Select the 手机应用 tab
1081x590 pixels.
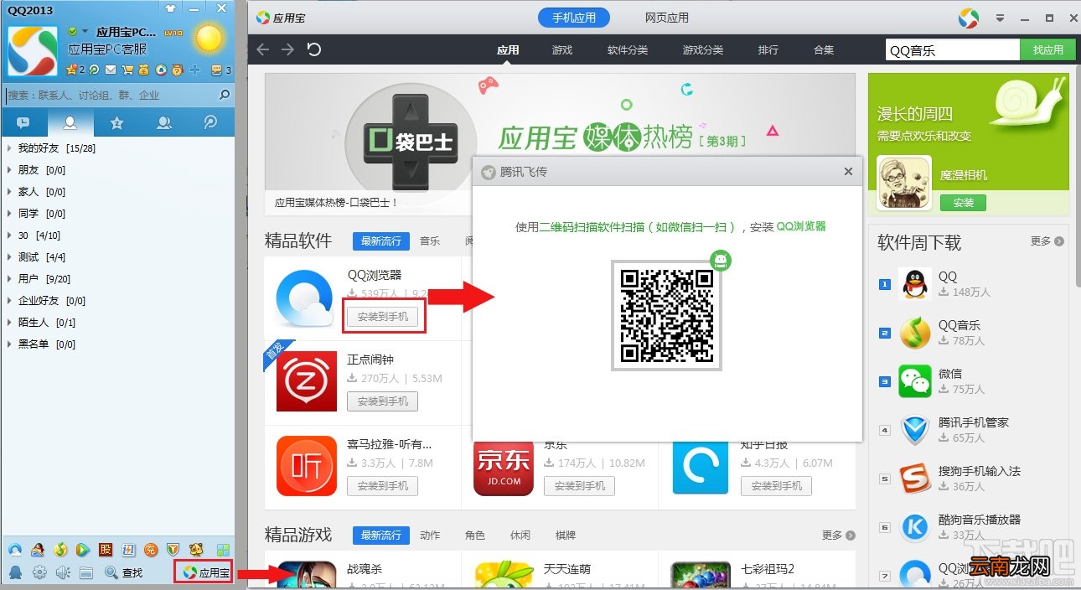pyautogui.click(x=575, y=17)
